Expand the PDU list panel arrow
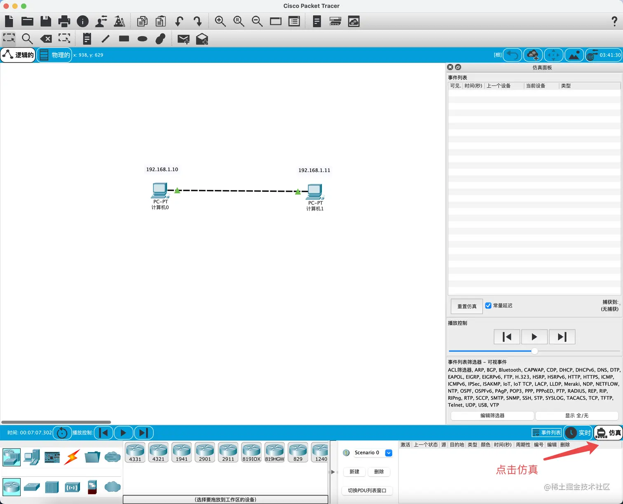This screenshot has width=623, height=504. point(333,472)
